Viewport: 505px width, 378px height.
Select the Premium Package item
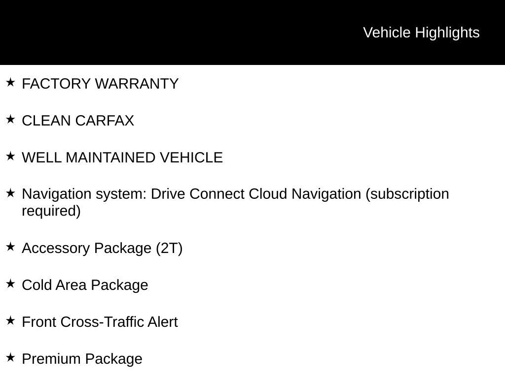82,359
